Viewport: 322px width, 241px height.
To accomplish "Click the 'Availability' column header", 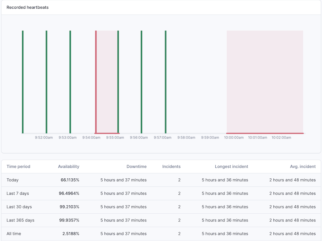I will click(69, 166).
